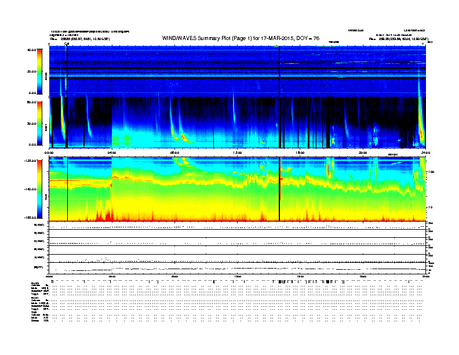Click the 12:00 tick label below the line plots

pos(238,276)
